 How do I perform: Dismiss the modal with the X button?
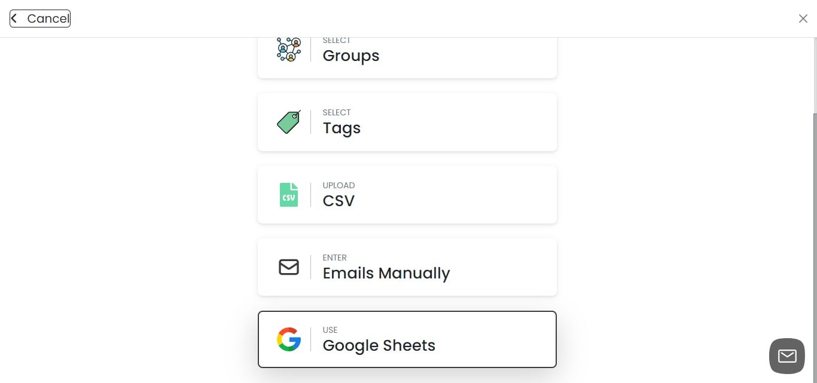803,19
